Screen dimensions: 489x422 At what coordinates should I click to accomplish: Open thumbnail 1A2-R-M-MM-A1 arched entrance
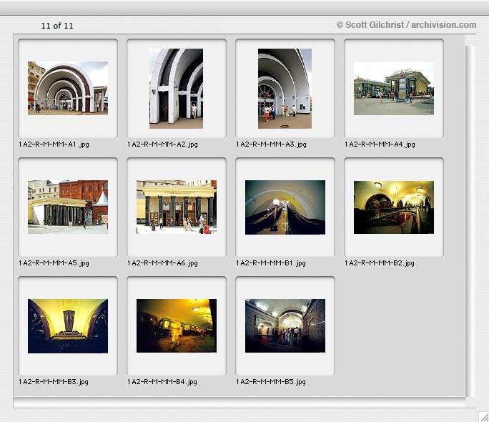pyautogui.click(x=68, y=88)
